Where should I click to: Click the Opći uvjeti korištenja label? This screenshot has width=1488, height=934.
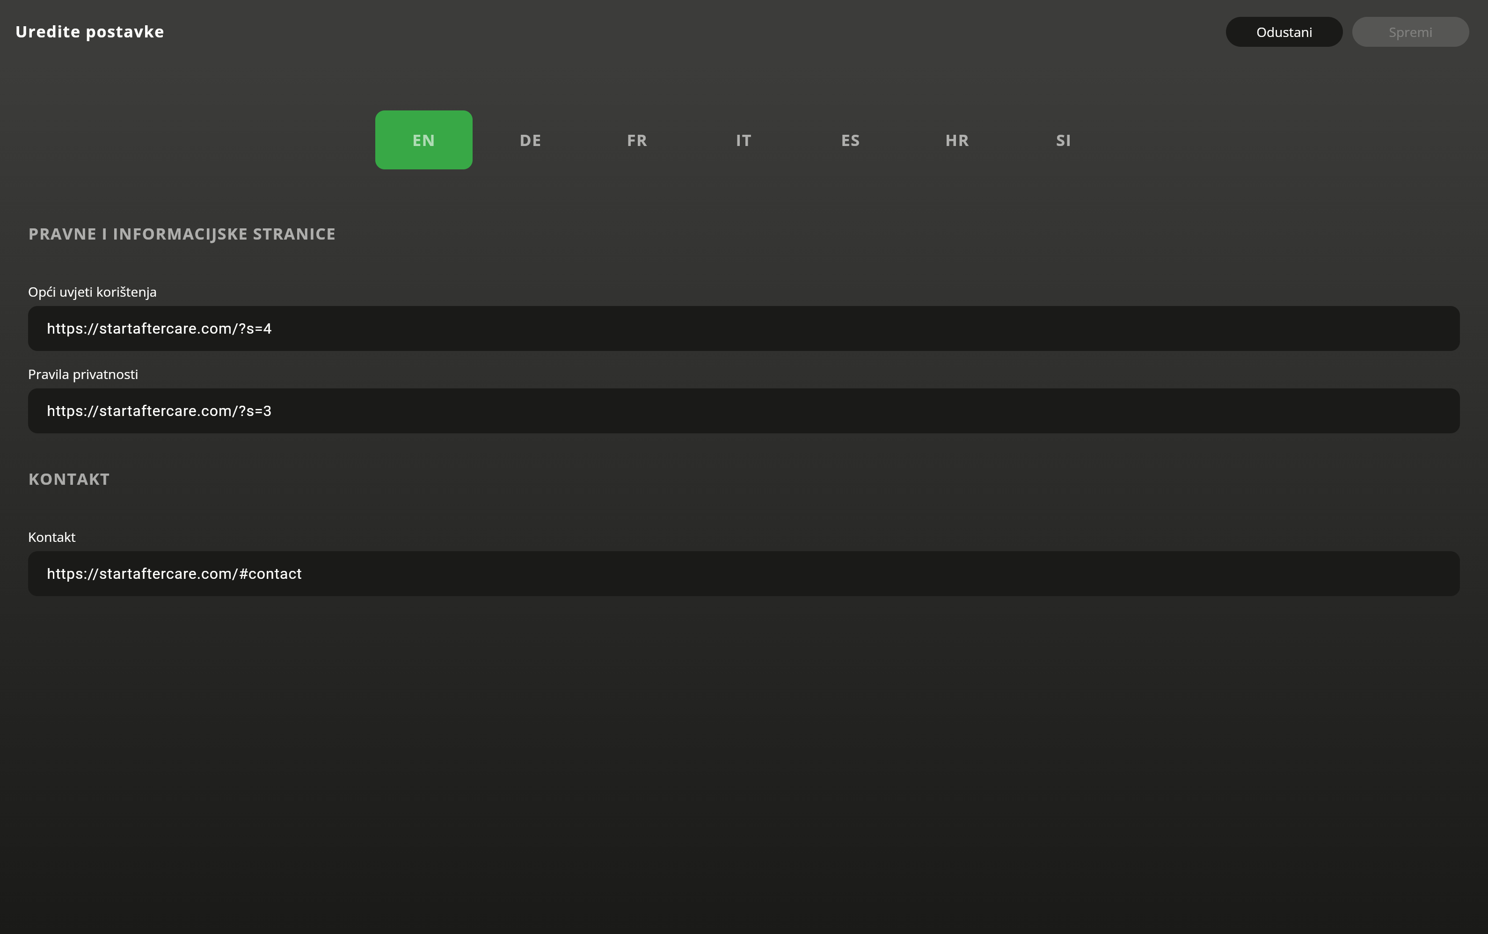click(92, 292)
